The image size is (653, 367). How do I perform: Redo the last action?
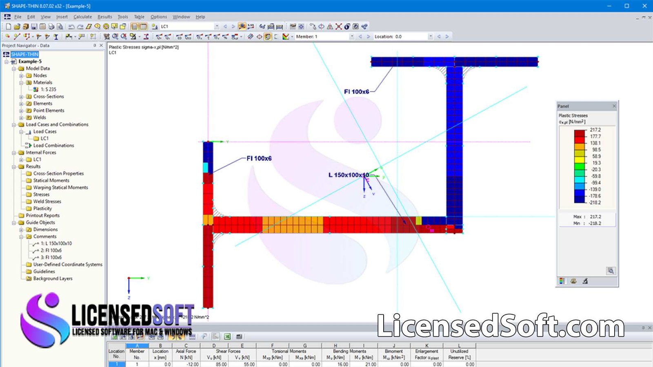(x=80, y=27)
